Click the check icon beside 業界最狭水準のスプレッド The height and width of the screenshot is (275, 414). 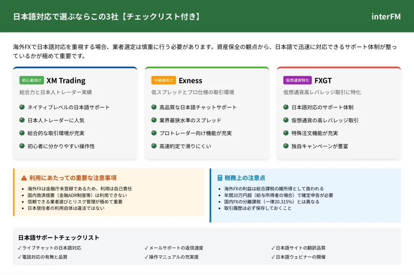click(154, 120)
